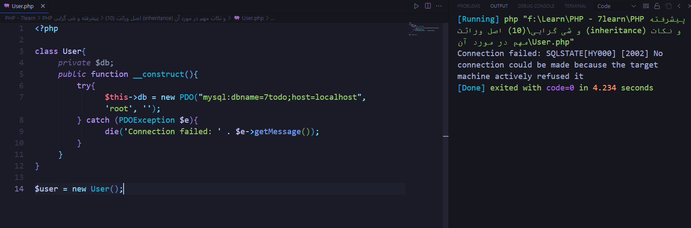Open the output channel dropdown showing Code

[x=616, y=6]
